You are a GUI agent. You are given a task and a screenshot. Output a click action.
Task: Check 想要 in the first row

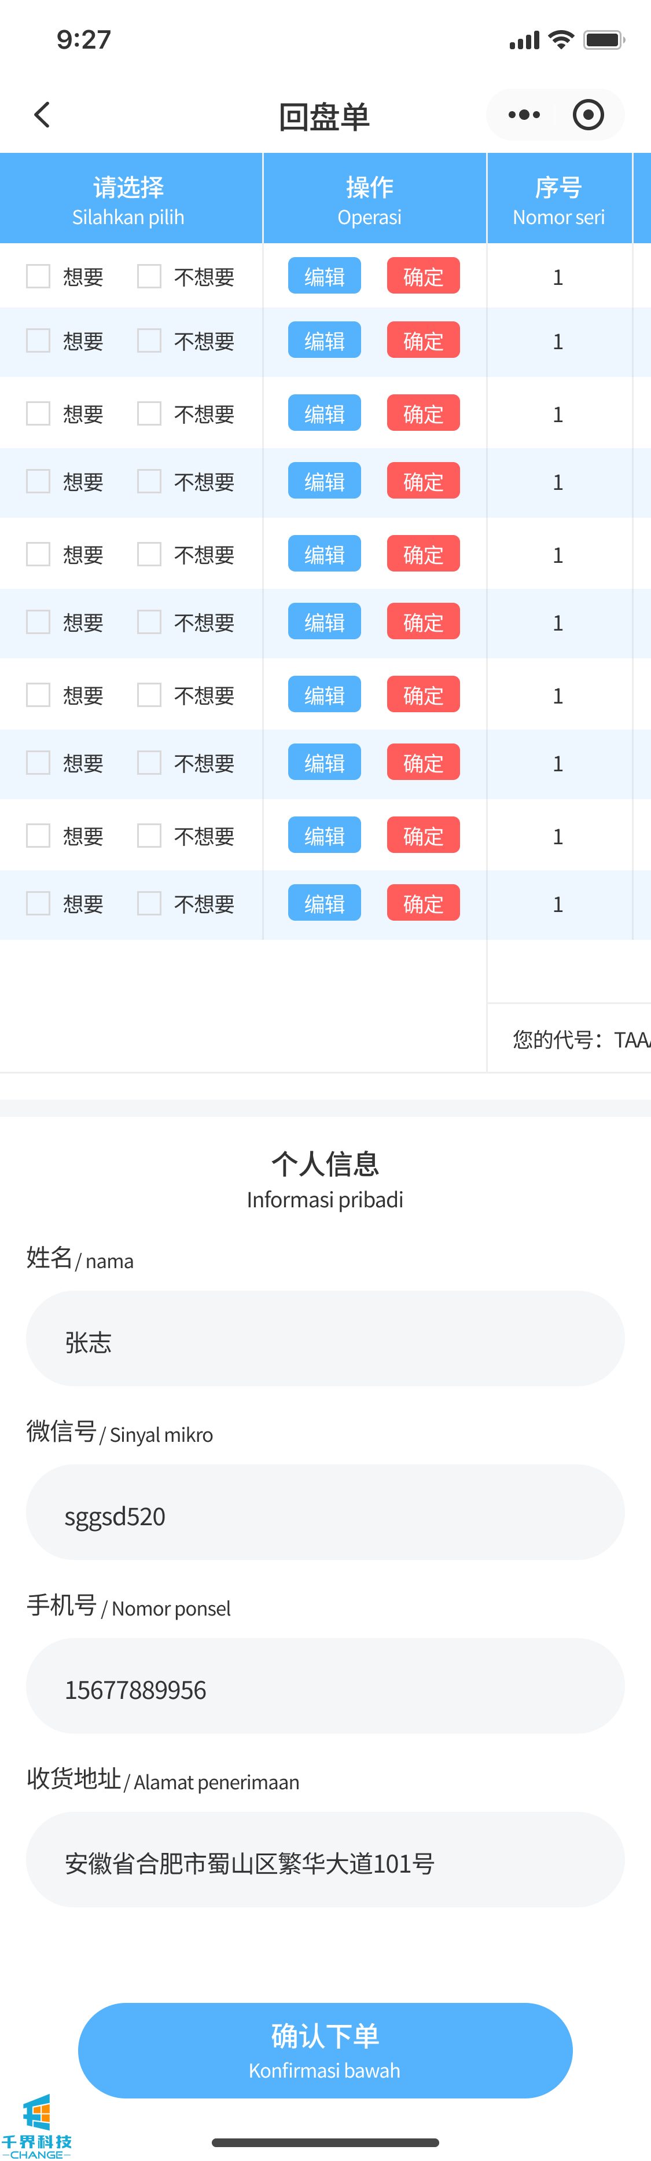(39, 276)
